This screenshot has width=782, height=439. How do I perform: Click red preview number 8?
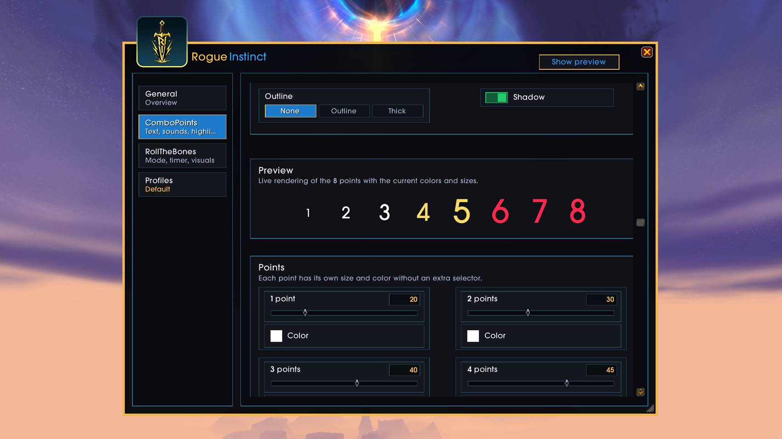tap(578, 211)
